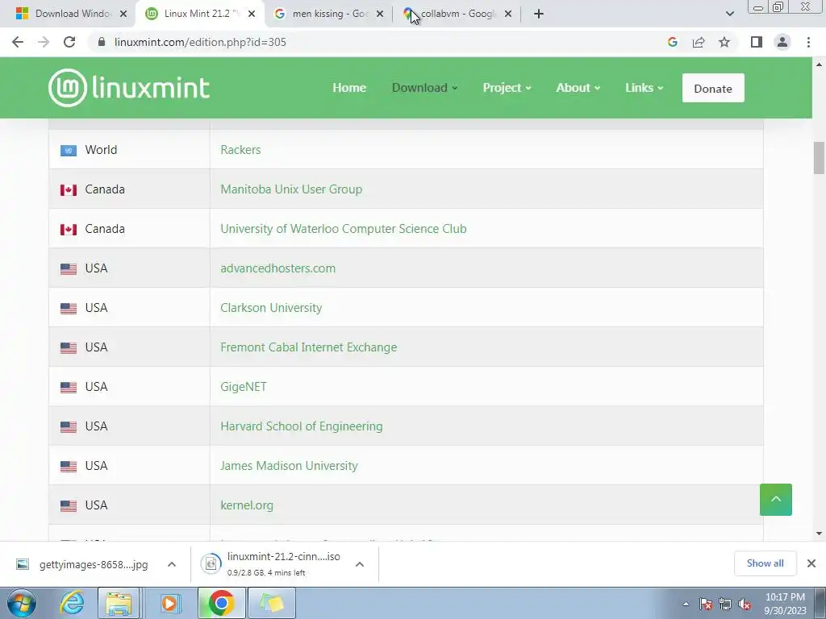Open Sticky Notes from taskbar
This screenshot has height=619, width=826.
pyautogui.click(x=272, y=603)
